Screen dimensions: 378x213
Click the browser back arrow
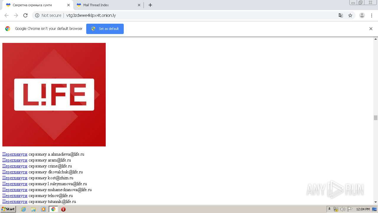coord(6,15)
